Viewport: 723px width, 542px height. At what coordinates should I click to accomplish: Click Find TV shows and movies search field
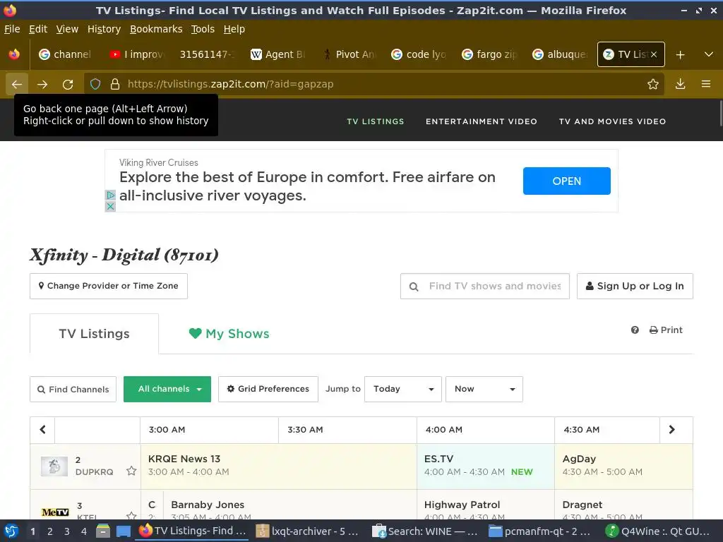(x=485, y=286)
